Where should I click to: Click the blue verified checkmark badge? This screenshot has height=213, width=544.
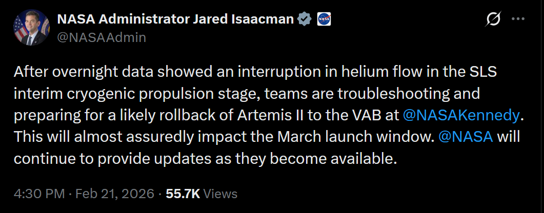pyautogui.click(x=304, y=19)
